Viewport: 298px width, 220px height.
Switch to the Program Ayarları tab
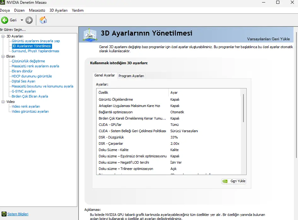coord(131,76)
